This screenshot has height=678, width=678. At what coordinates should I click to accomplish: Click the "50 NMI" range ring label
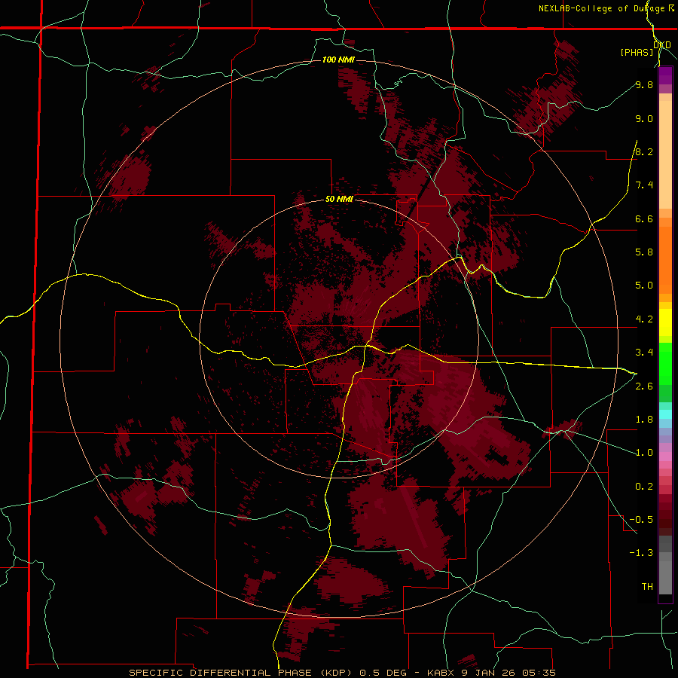(x=339, y=200)
